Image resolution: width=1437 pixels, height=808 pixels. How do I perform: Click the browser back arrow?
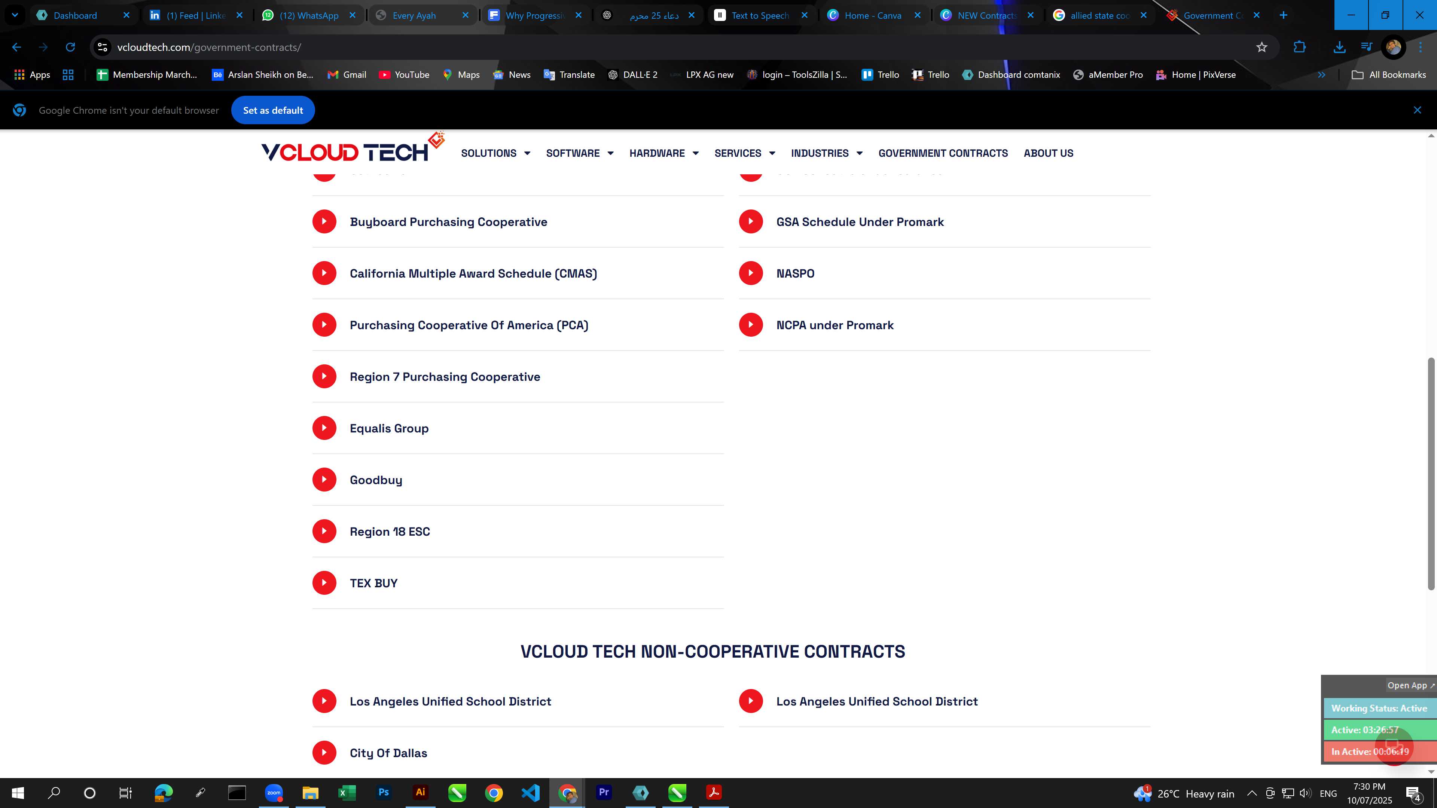pos(16,48)
